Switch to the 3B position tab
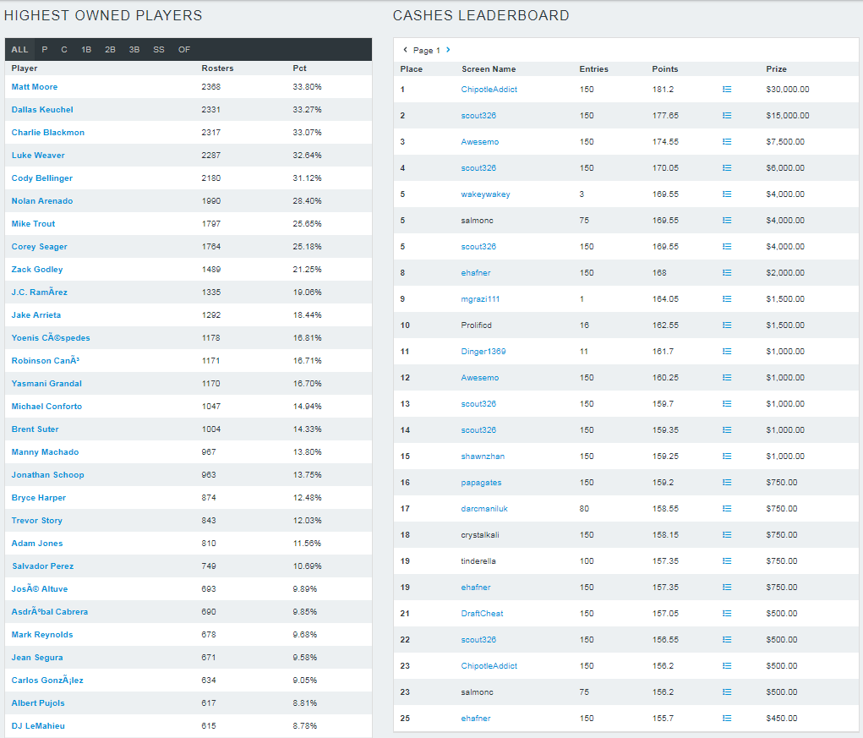 134,50
